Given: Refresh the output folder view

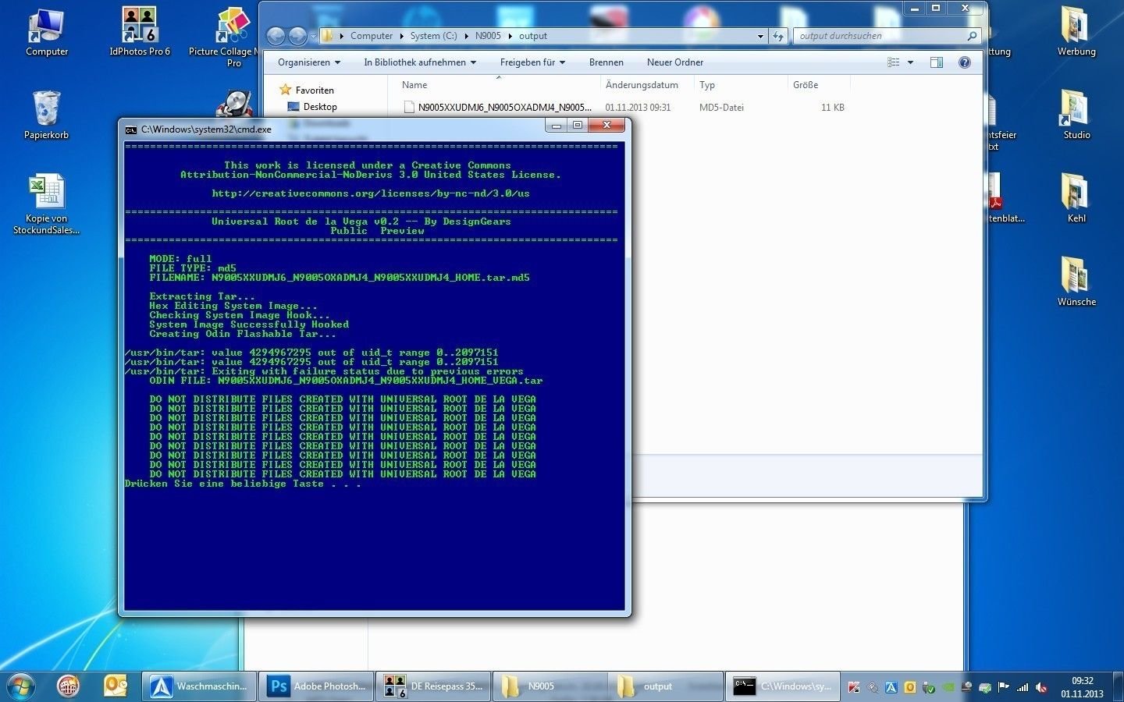Looking at the screenshot, I should click(778, 36).
